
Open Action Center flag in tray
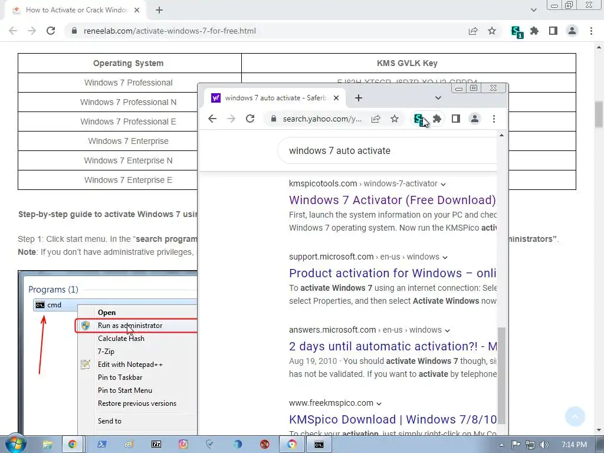click(516, 445)
